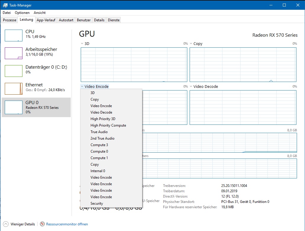Choose 3D in the engine list

tap(111, 93)
